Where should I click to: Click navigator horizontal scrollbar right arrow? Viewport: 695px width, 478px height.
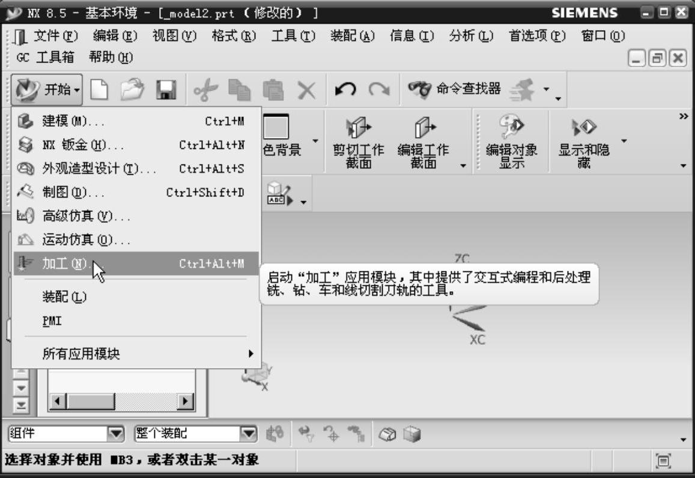pyautogui.click(x=185, y=401)
